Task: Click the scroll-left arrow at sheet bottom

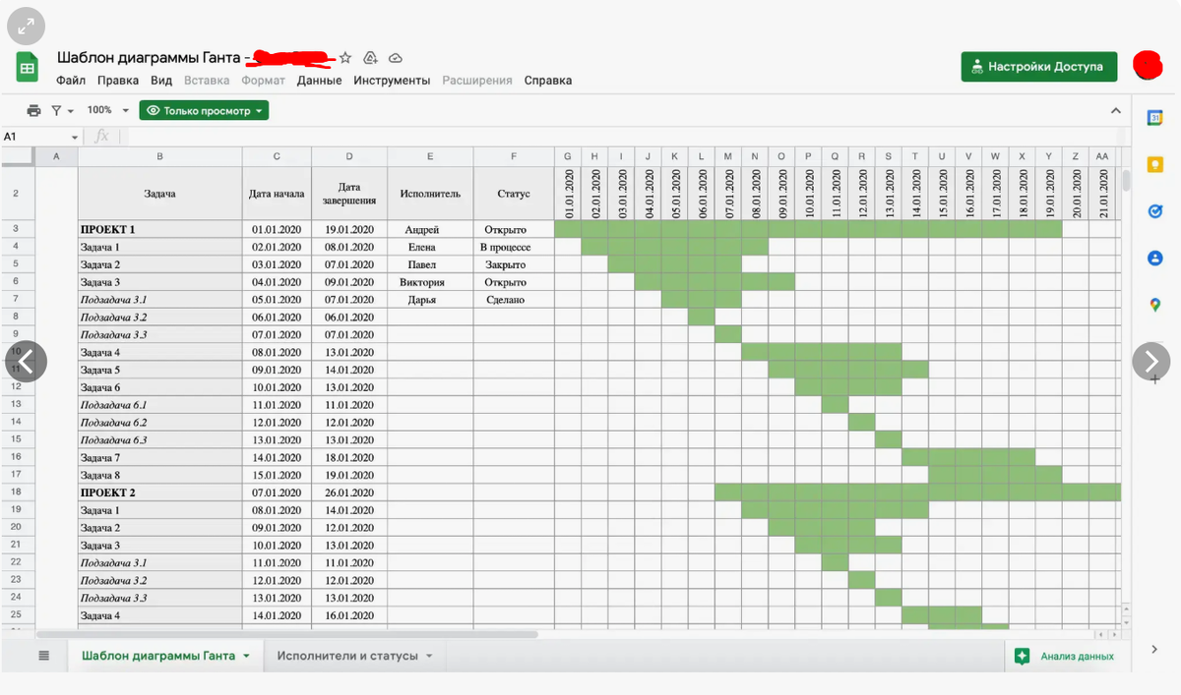Action: (x=1101, y=634)
